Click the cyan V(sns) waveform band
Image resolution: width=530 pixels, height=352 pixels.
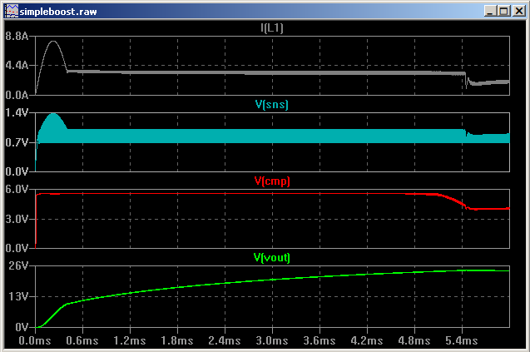click(270, 136)
